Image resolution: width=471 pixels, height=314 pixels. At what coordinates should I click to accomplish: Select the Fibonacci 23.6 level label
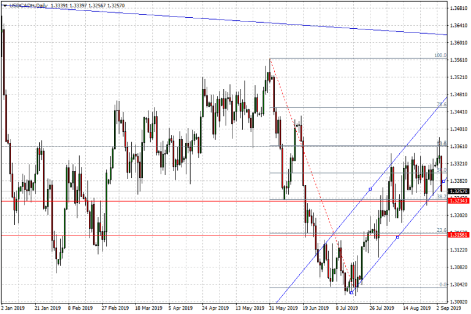coord(440,230)
